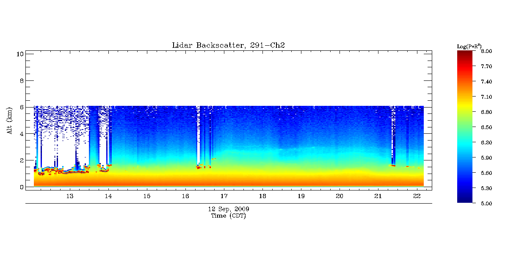
Task: Click the y-axis tick label 10
Action: (19, 54)
